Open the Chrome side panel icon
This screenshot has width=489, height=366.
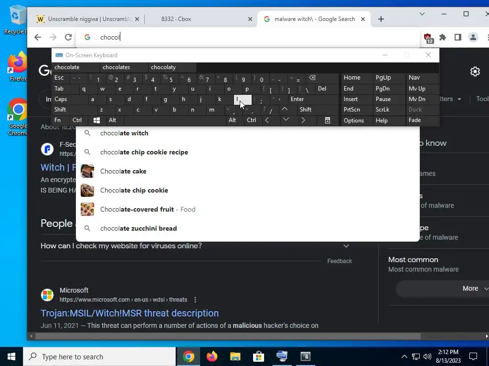pos(458,37)
